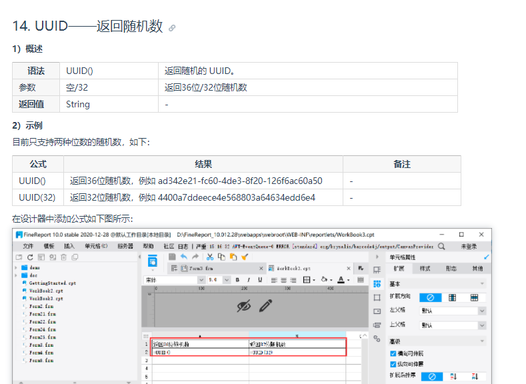This screenshot has height=384, width=526.
Task: Click the hyperlink chain icon in side strip
Action: click(x=377, y=339)
